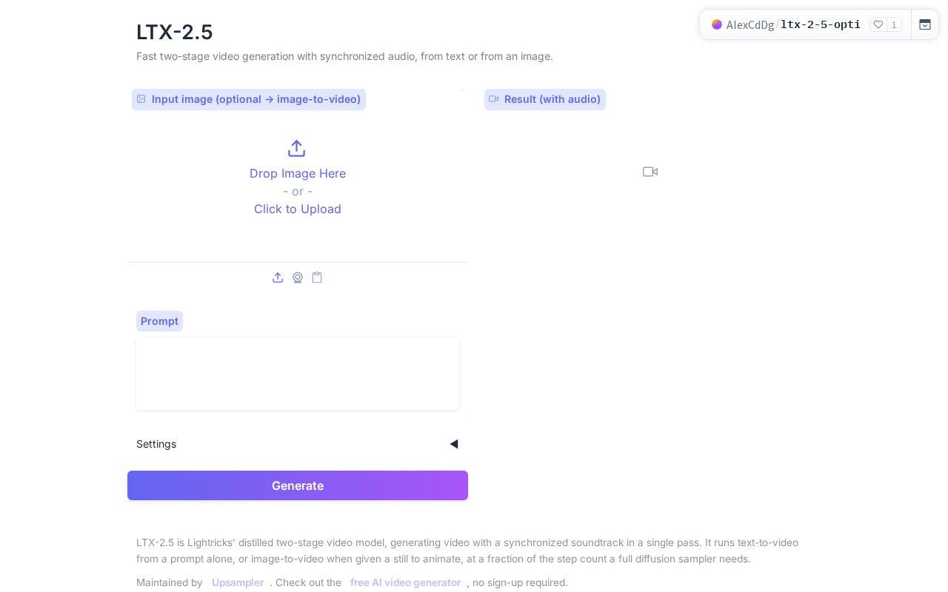Select the webcam source icon
This screenshot has height=592, width=948.
point(298,277)
